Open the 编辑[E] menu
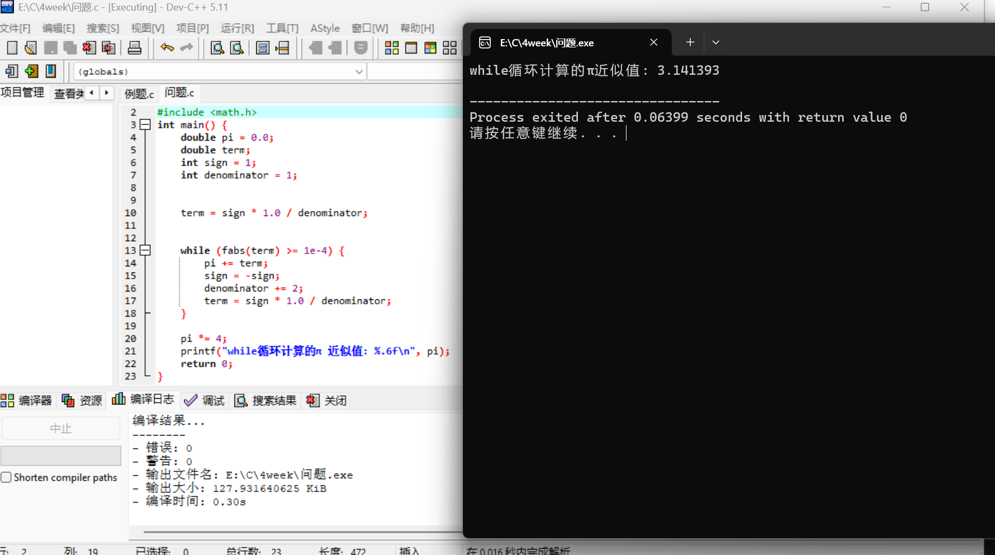Viewport: 995px width, 555px height. tap(59, 28)
